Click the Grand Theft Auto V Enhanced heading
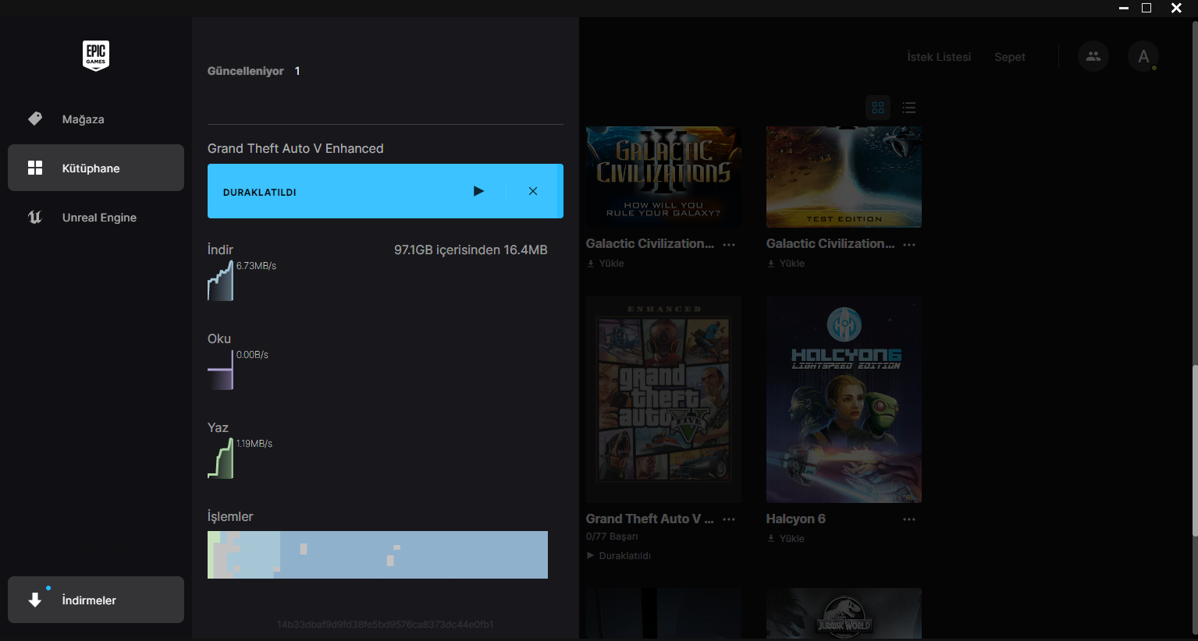The image size is (1198, 641). 296,148
